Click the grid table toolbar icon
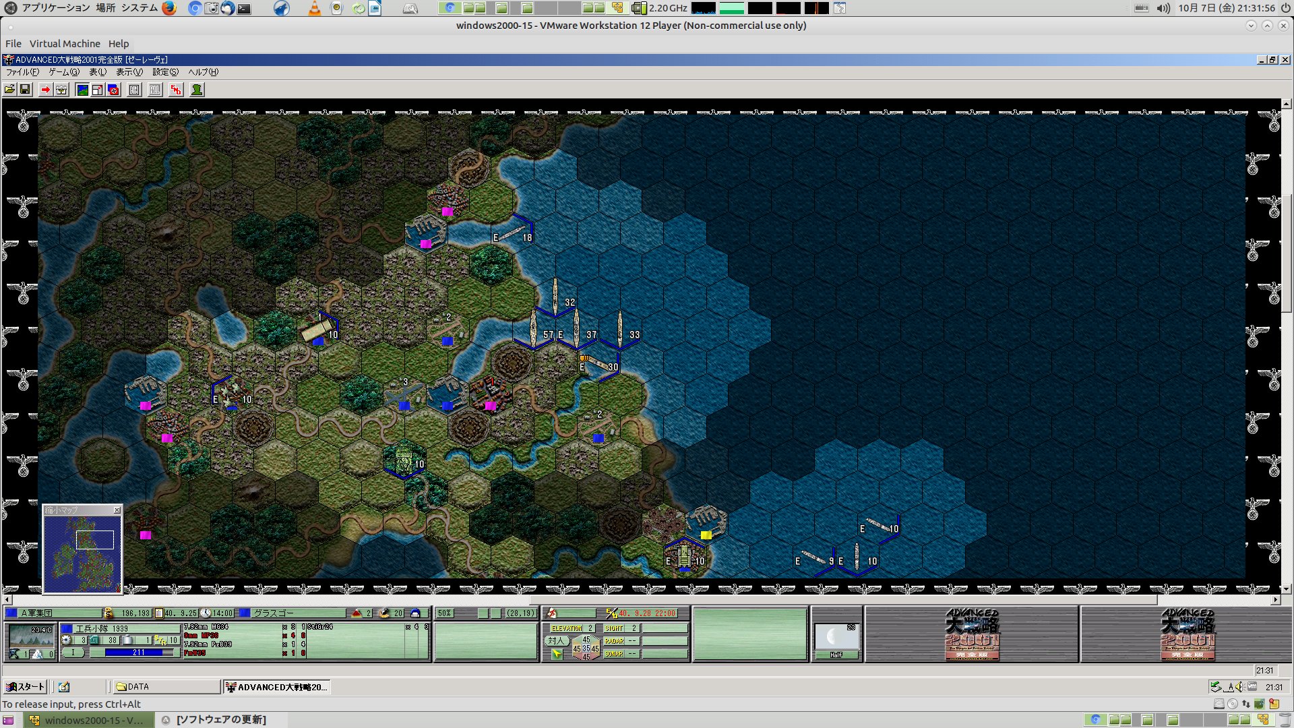1294x728 pixels. tap(134, 90)
